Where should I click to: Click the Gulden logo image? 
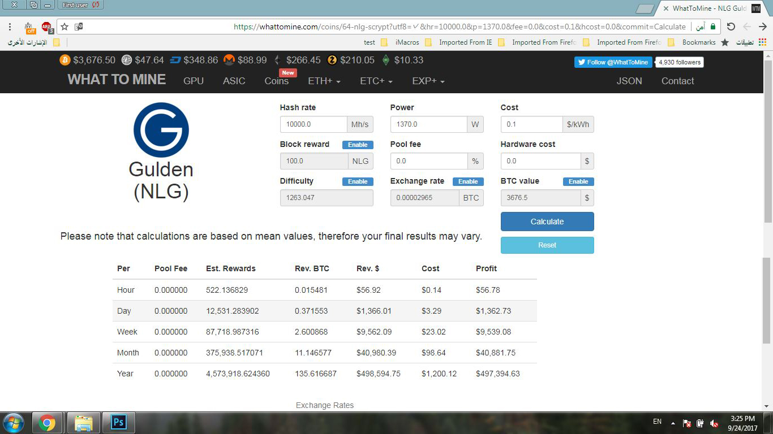point(161,130)
